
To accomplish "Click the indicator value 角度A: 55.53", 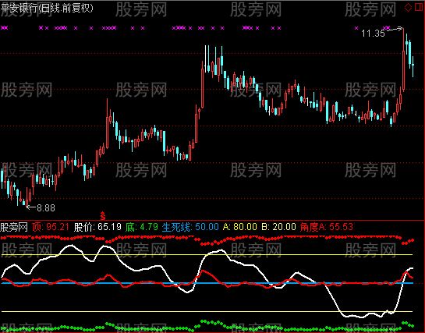I will (326, 227).
